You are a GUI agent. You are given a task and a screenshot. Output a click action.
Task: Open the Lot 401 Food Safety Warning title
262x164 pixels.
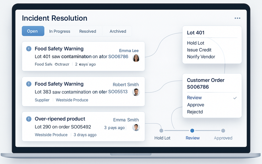[x=59, y=48]
